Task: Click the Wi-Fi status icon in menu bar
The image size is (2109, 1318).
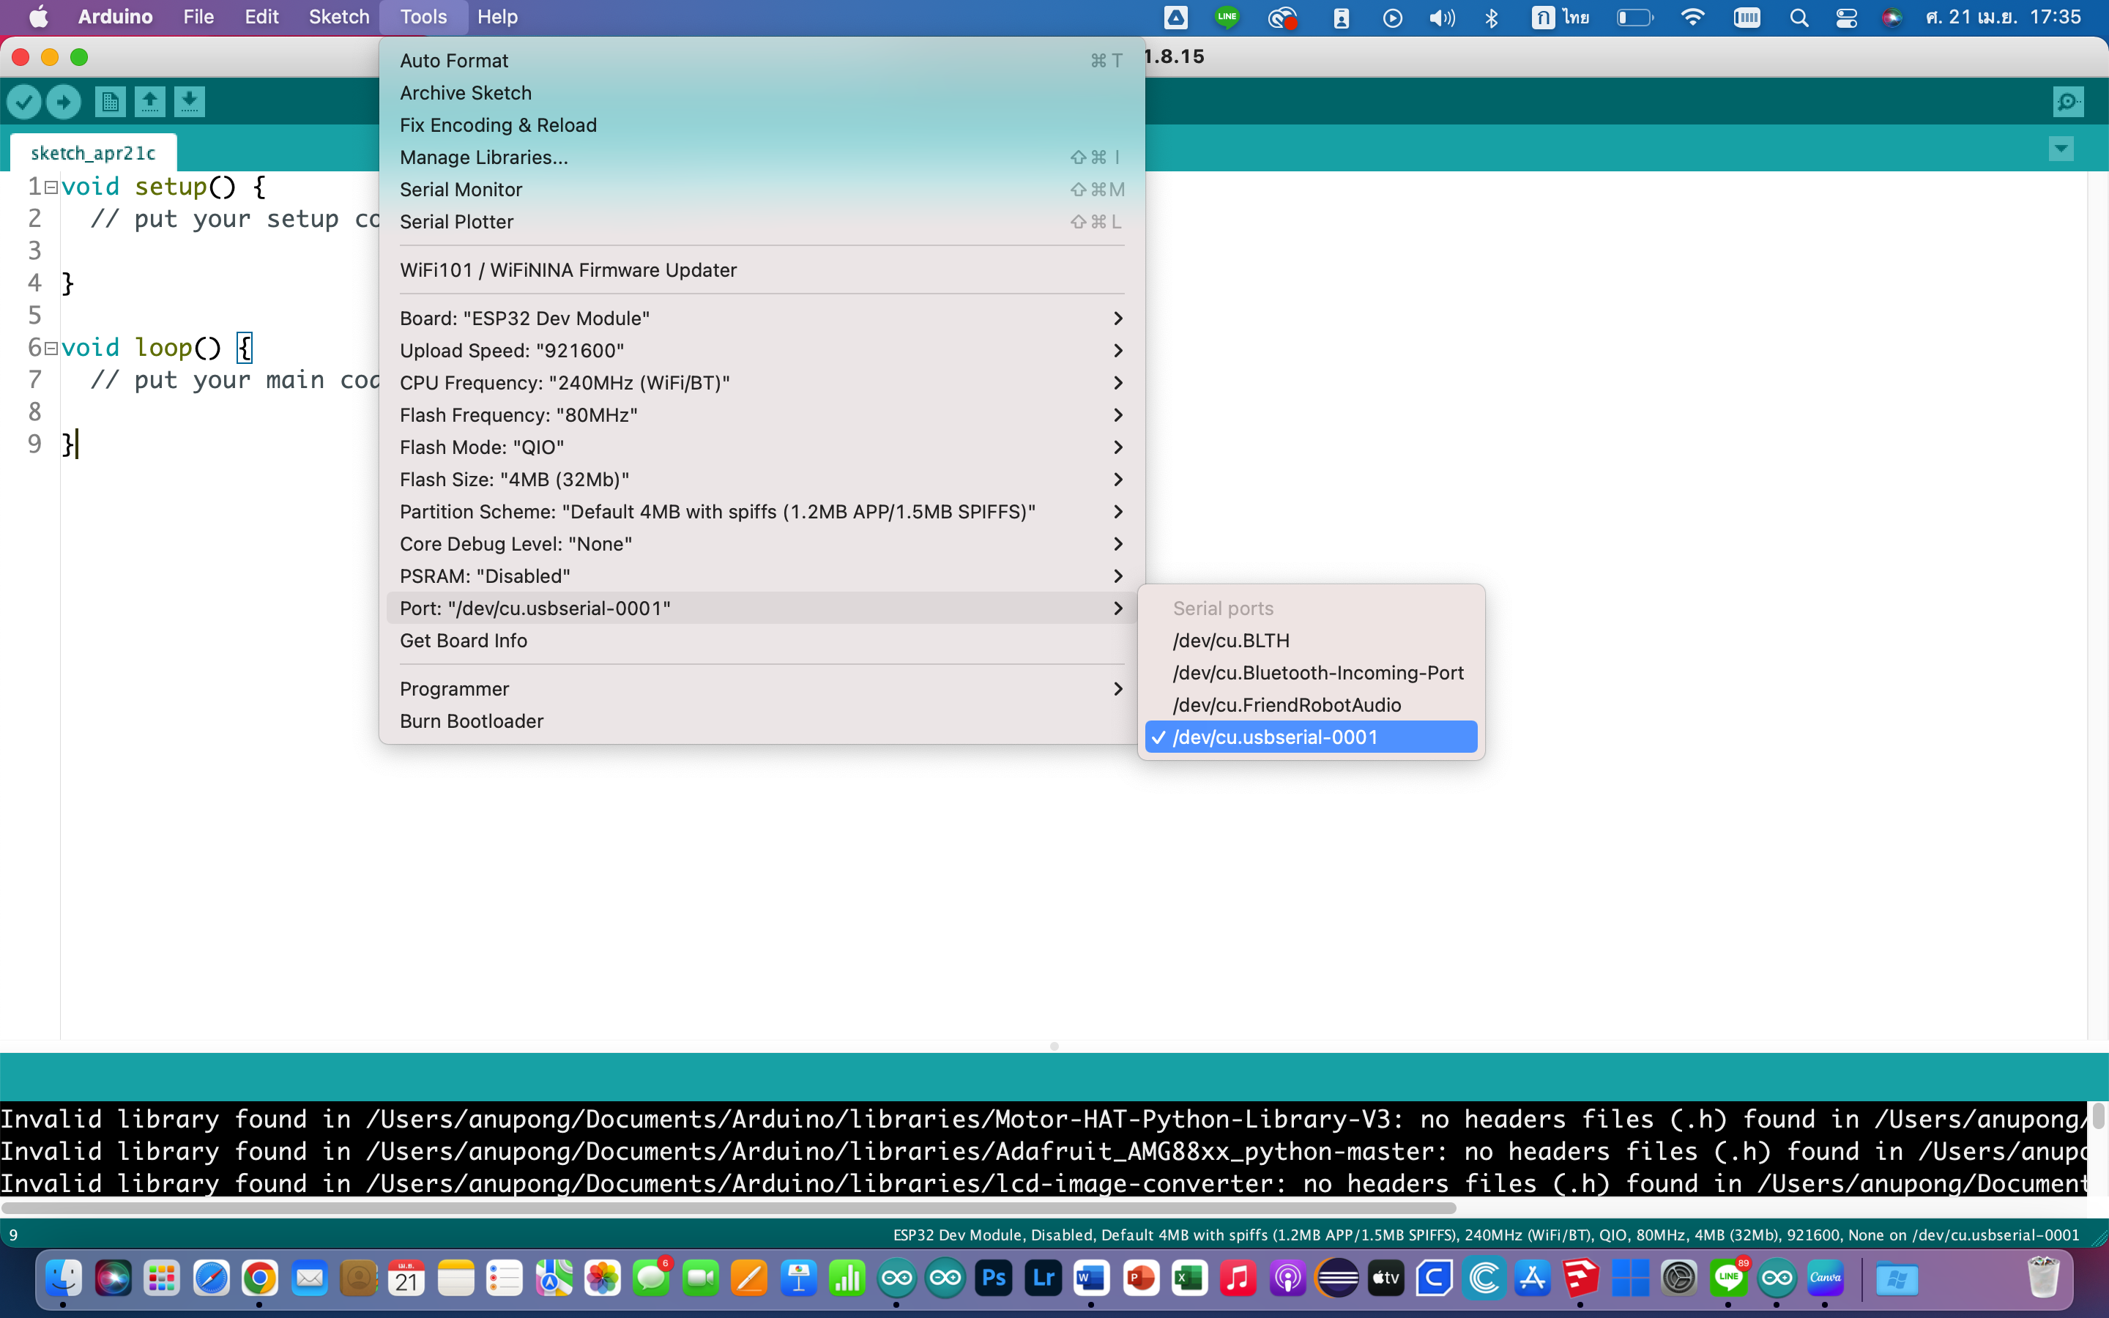Action: click(1692, 17)
